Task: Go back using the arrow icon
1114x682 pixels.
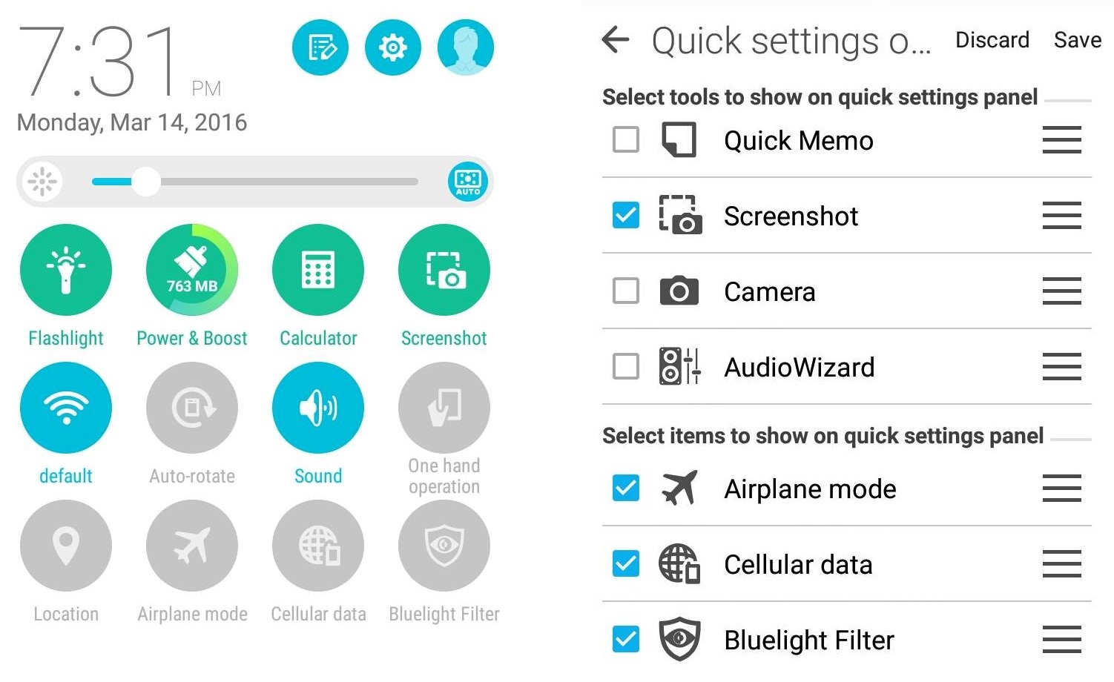Action: click(616, 40)
